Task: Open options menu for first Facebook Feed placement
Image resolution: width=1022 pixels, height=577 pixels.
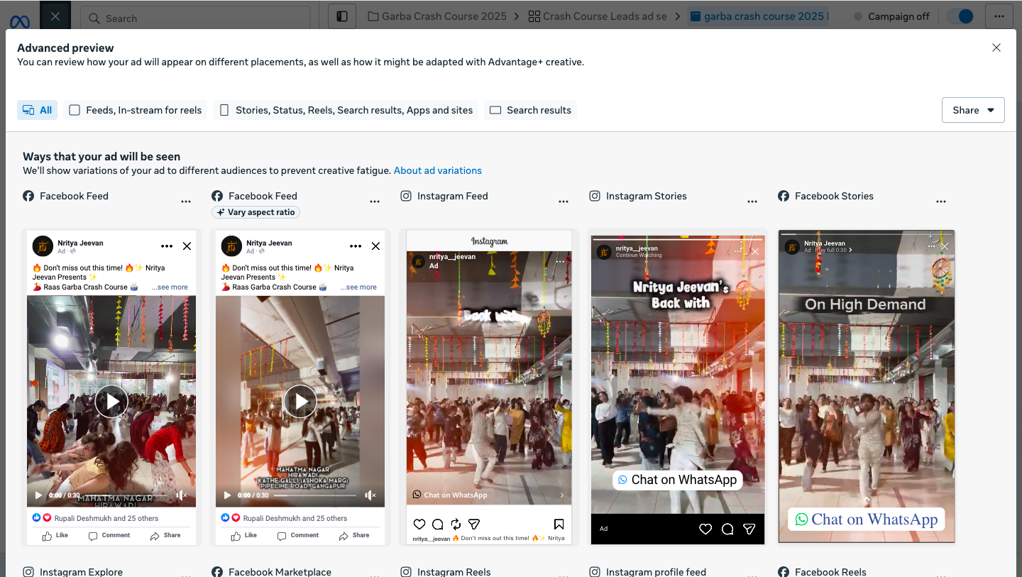Action: [186, 202]
